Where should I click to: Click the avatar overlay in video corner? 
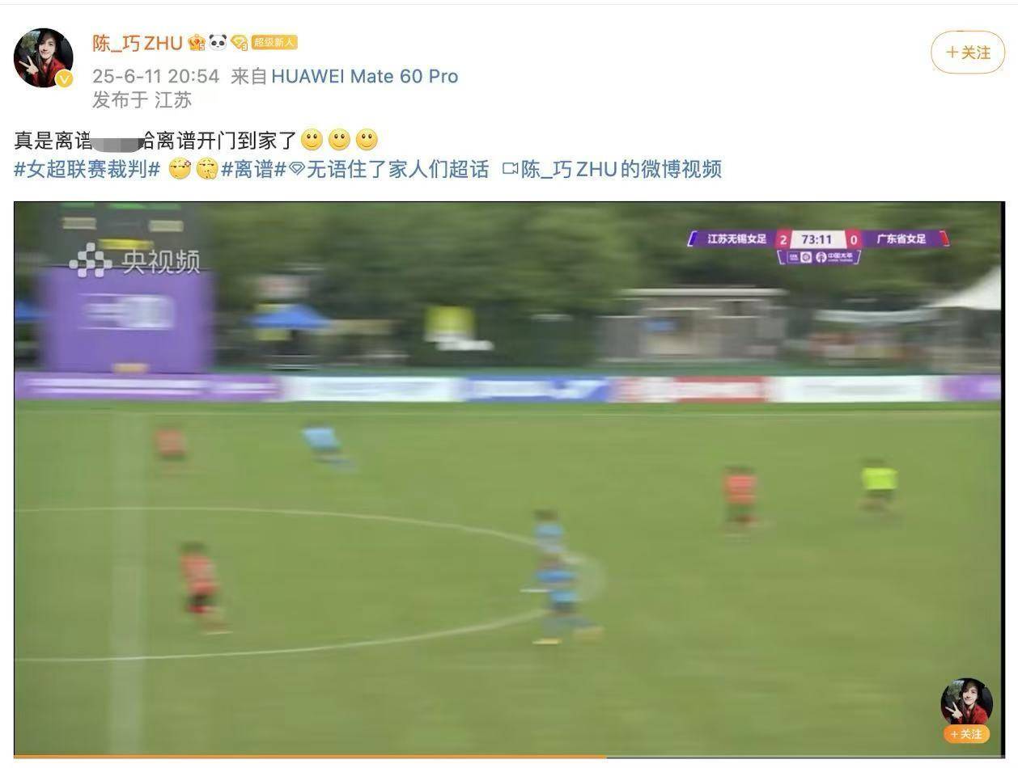coord(966,702)
